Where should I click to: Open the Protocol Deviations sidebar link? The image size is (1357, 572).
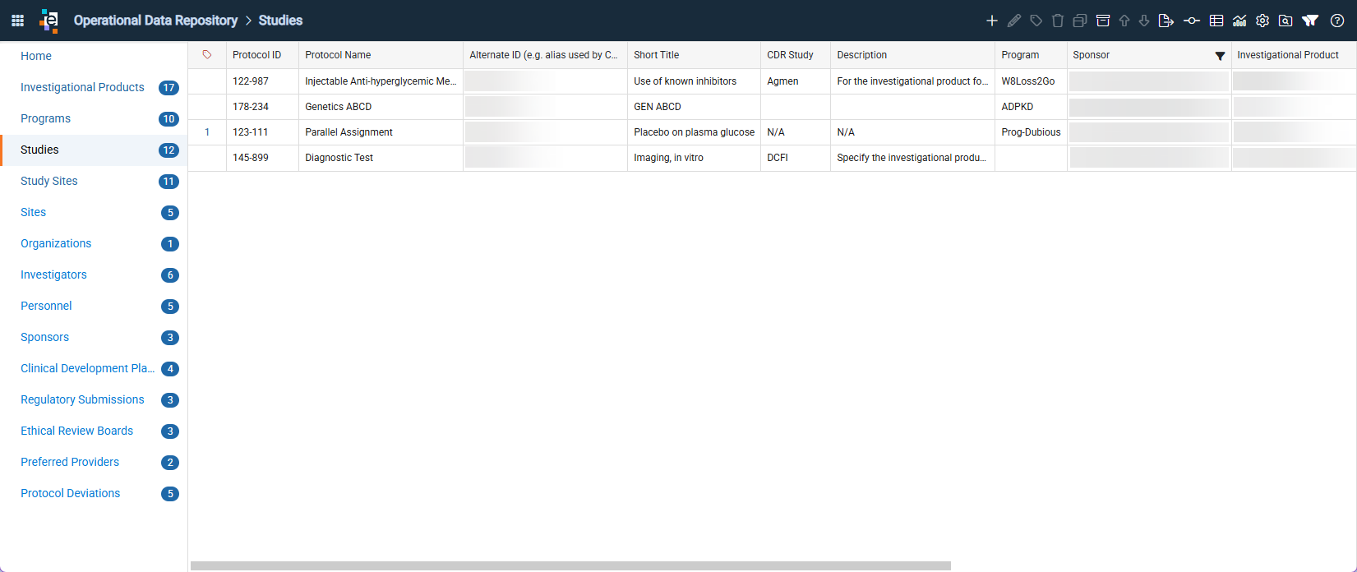coord(71,493)
